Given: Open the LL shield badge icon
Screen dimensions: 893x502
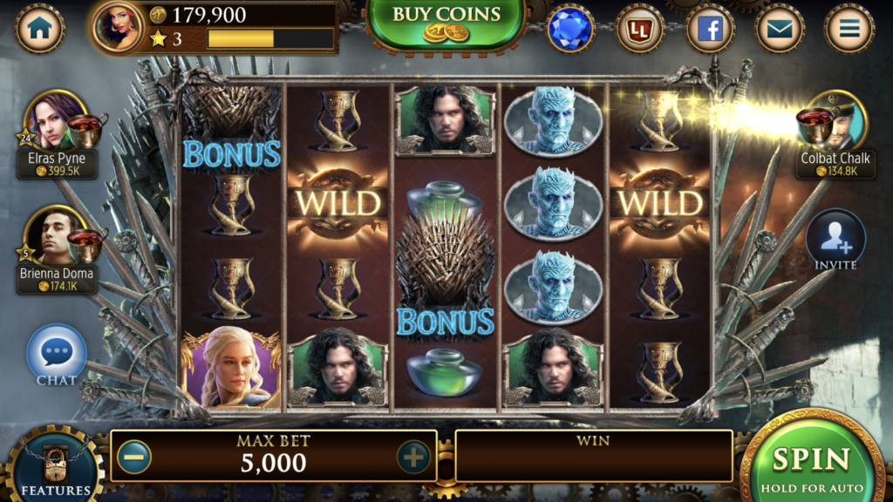Looking at the screenshot, I should 639,29.
